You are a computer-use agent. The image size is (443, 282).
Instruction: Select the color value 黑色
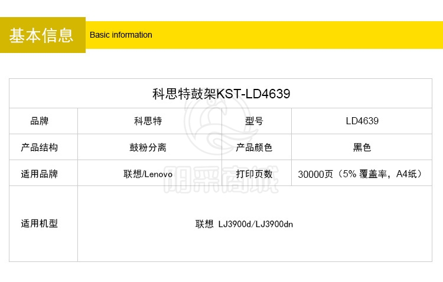click(362, 147)
